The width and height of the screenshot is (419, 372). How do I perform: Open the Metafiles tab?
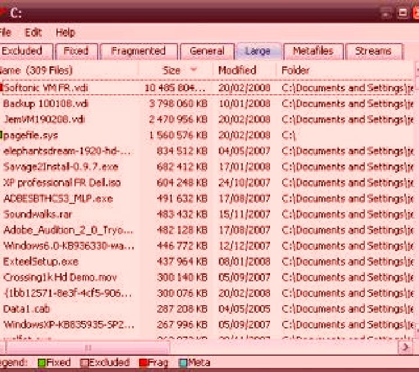(x=313, y=51)
